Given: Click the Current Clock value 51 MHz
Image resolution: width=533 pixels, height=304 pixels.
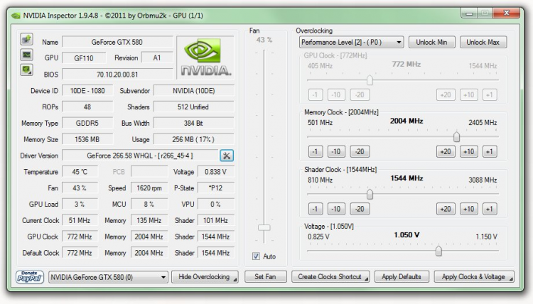Looking at the screenshot, I should [x=80, y=220].
